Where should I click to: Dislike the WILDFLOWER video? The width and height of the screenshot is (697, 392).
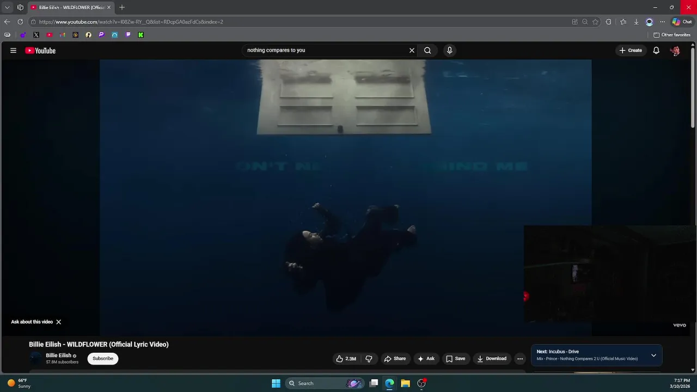[x=369, y=358]
